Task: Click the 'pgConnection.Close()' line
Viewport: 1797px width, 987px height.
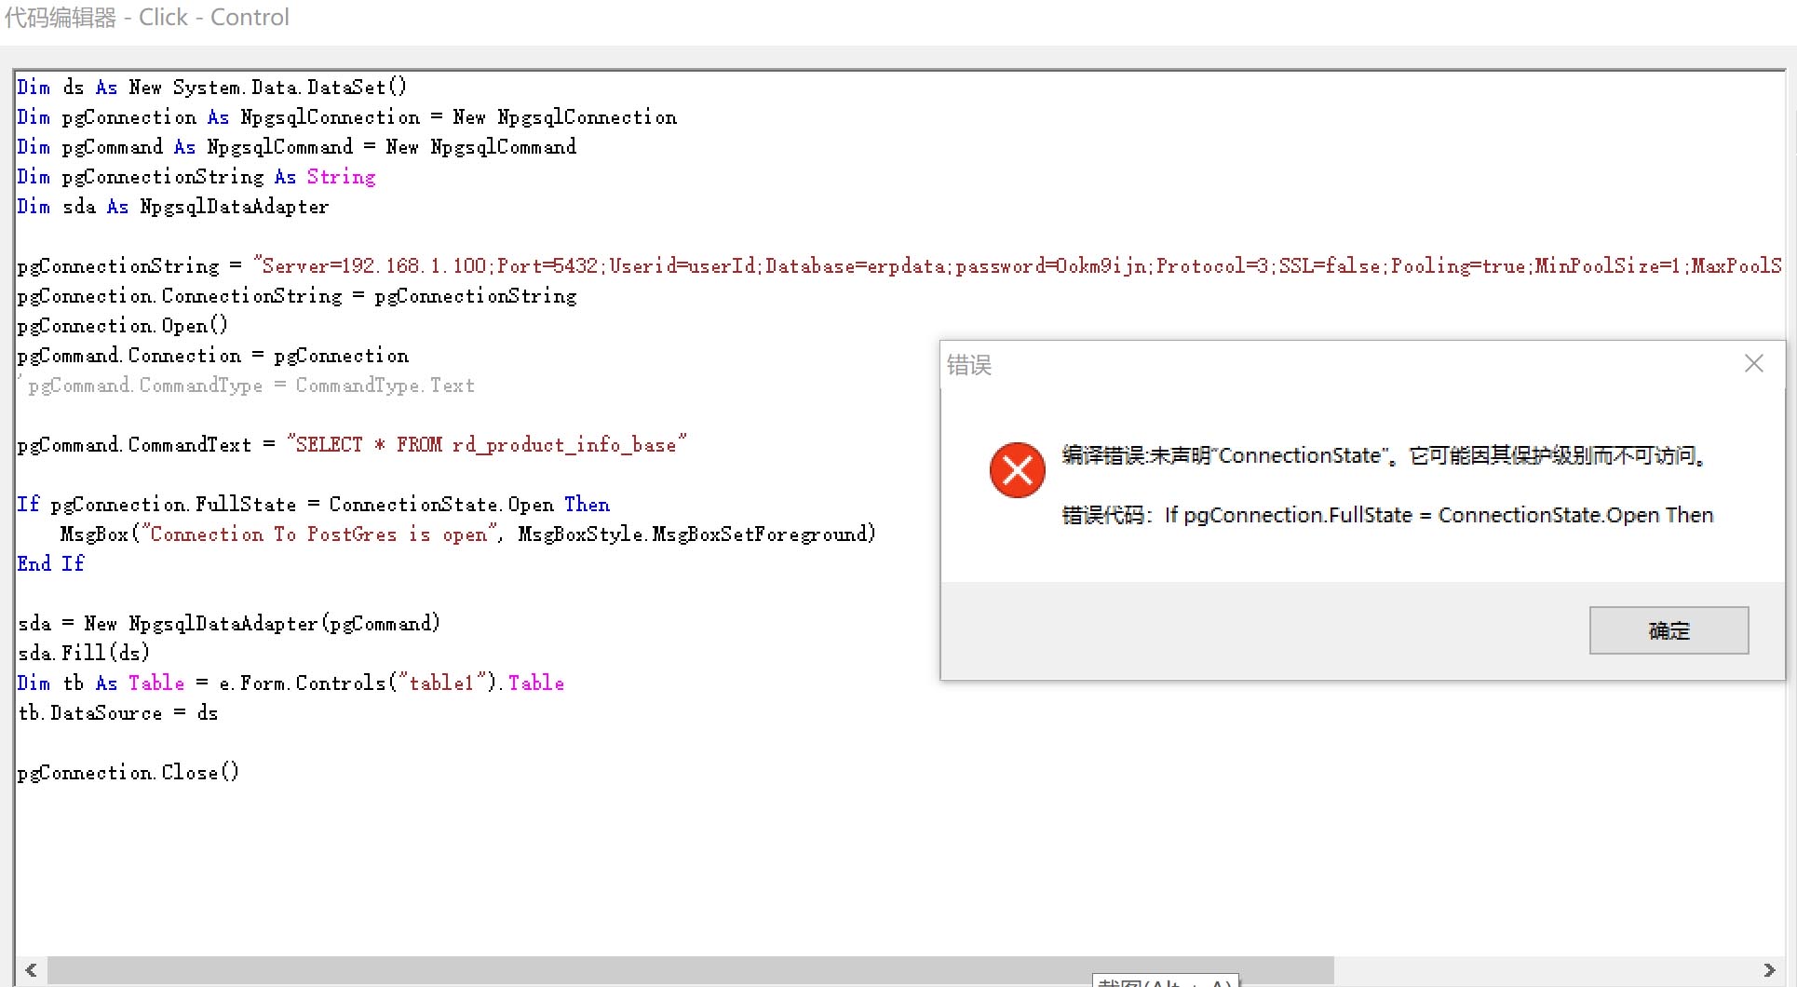Action: (128, 773)
